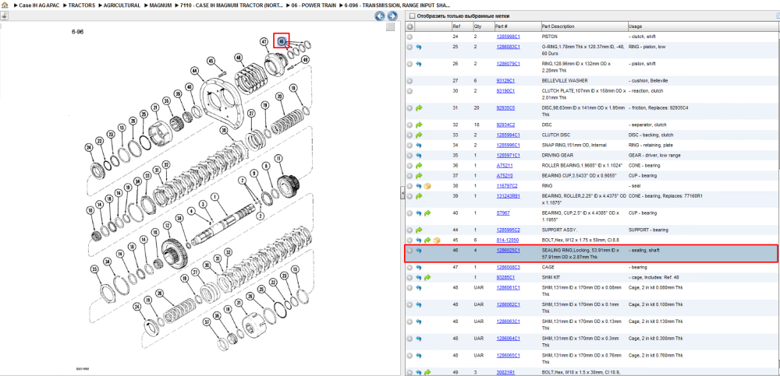Image resolution: width=780 pixels, height=376 pixels.
Task: Open part number link 93285C1
Action: 505,278
